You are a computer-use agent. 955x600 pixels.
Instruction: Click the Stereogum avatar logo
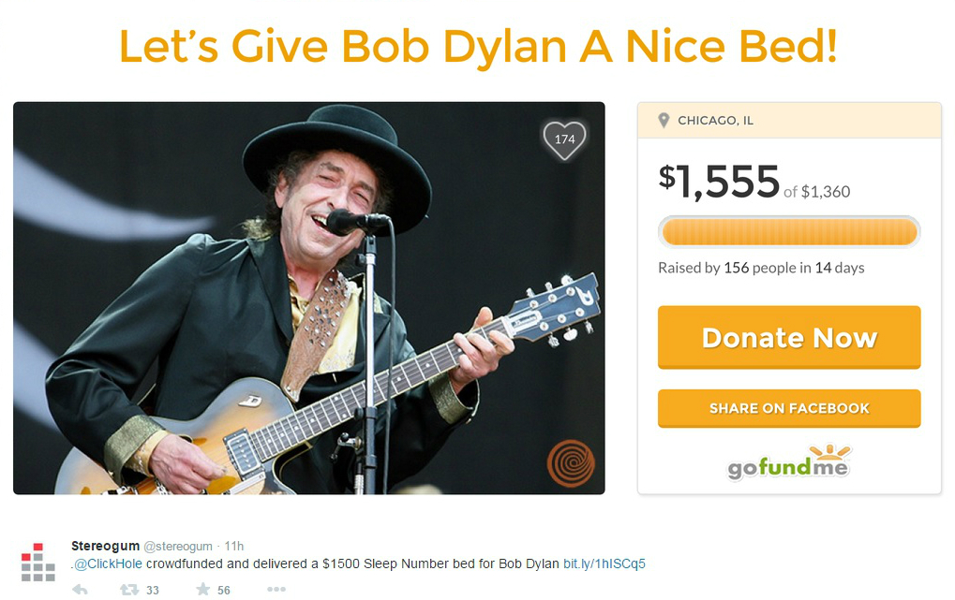(x=38, y=563)
